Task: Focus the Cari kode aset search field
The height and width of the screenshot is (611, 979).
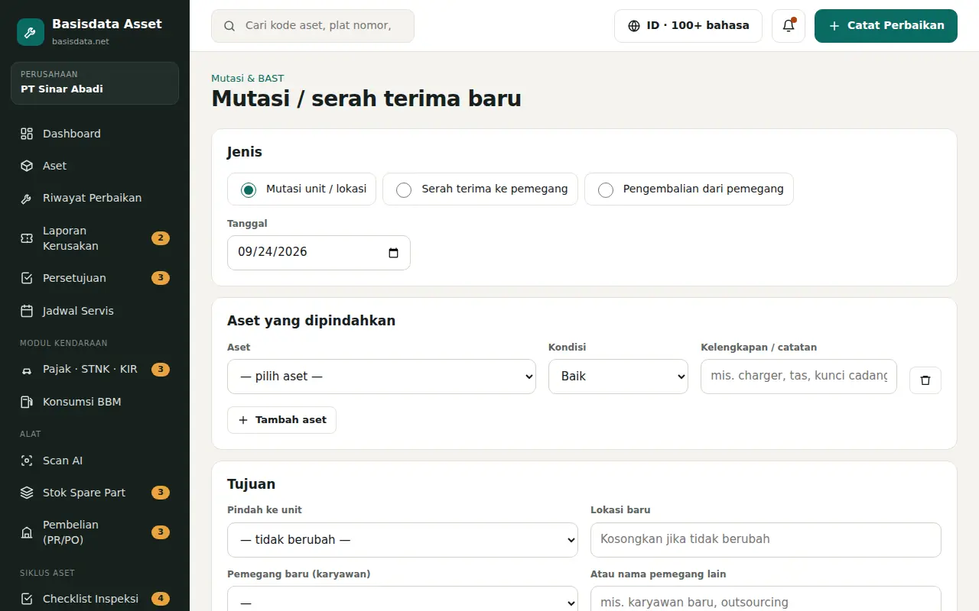Action: pos(313,26)
